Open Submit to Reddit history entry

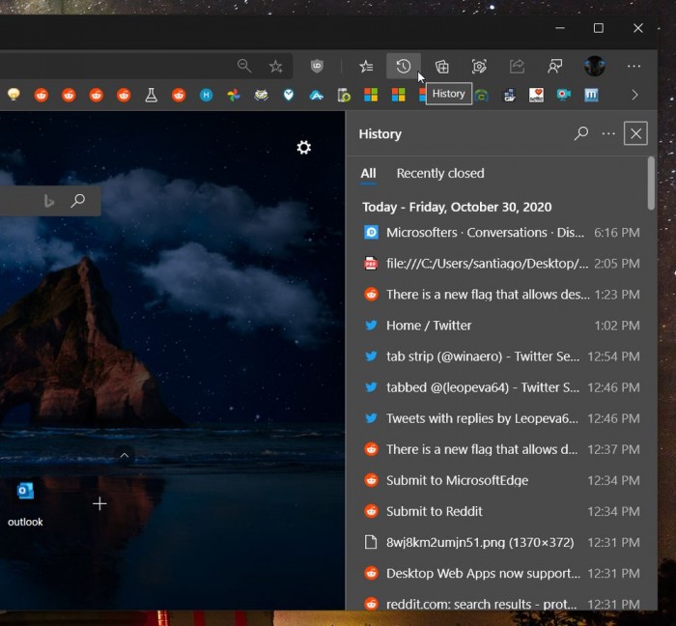(x=434, y=511)
